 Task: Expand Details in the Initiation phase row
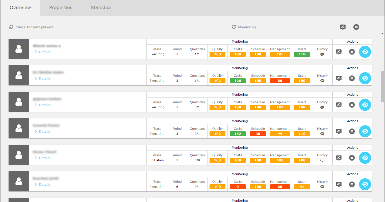click(43, 158)
